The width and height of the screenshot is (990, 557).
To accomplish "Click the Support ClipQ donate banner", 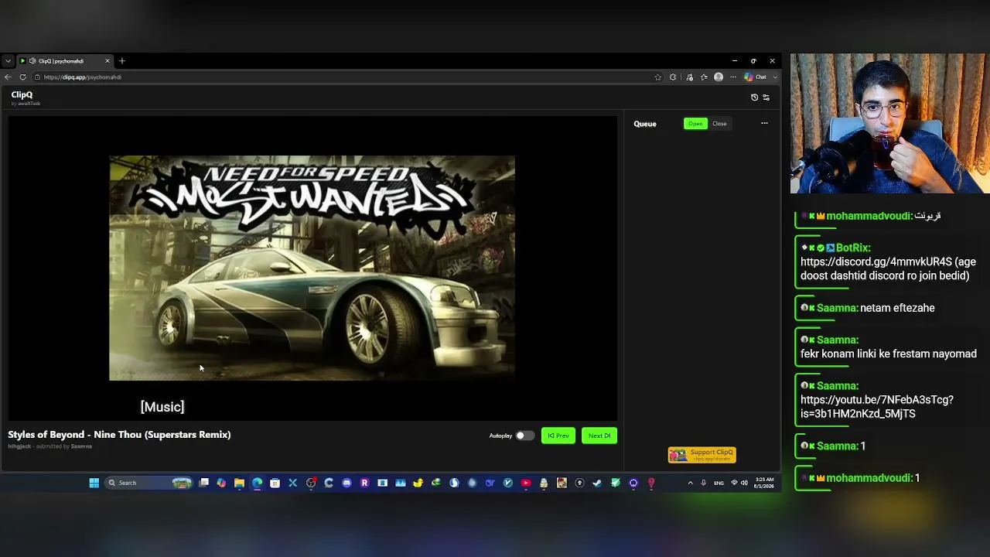I will pos(702,455).
